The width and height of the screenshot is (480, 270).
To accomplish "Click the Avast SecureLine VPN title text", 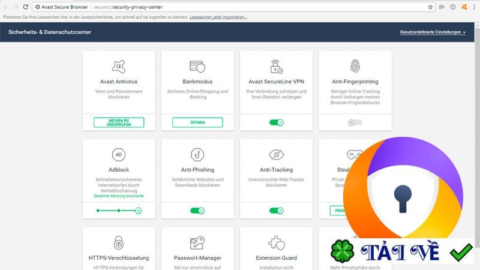I will 277,82.
